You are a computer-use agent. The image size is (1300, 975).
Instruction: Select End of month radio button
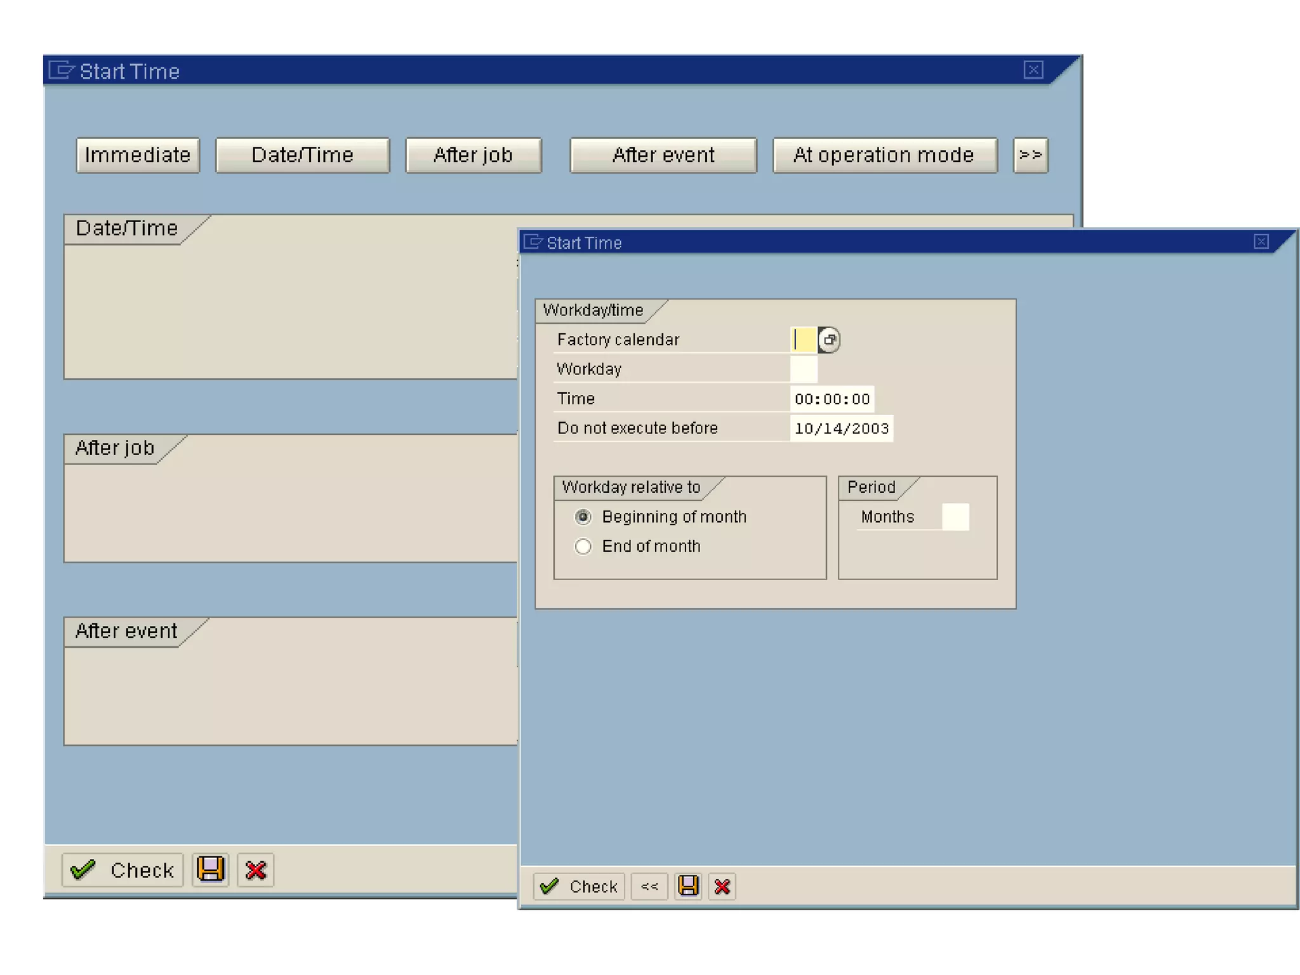coord(583,547)
